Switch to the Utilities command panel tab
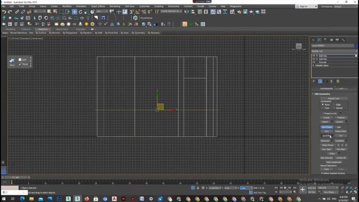 coord(343,40)
